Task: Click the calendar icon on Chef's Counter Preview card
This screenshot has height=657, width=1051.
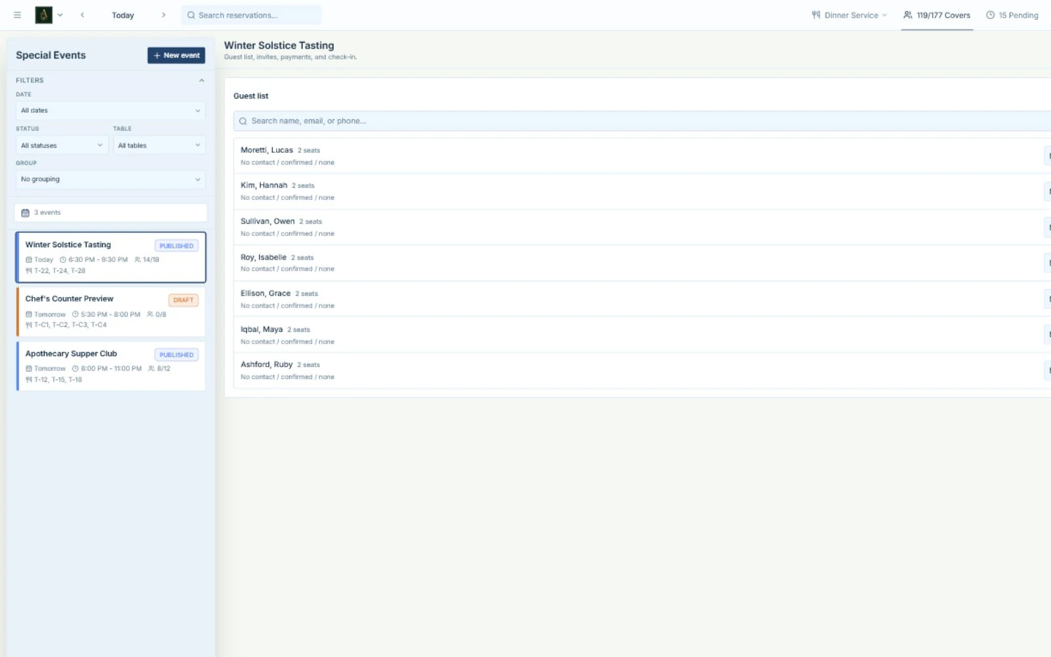Action: pos(29,315)
